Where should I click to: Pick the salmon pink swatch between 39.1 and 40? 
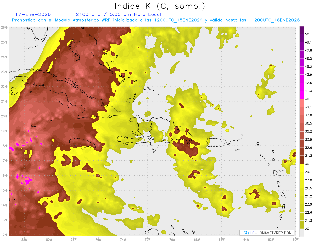(302, 103)
